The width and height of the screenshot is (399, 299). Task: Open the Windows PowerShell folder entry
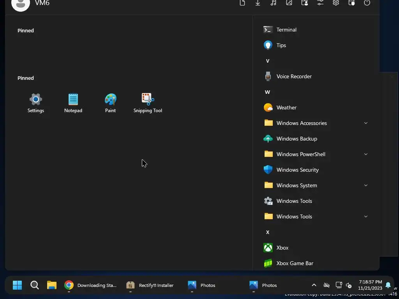(x=316, y=154)
